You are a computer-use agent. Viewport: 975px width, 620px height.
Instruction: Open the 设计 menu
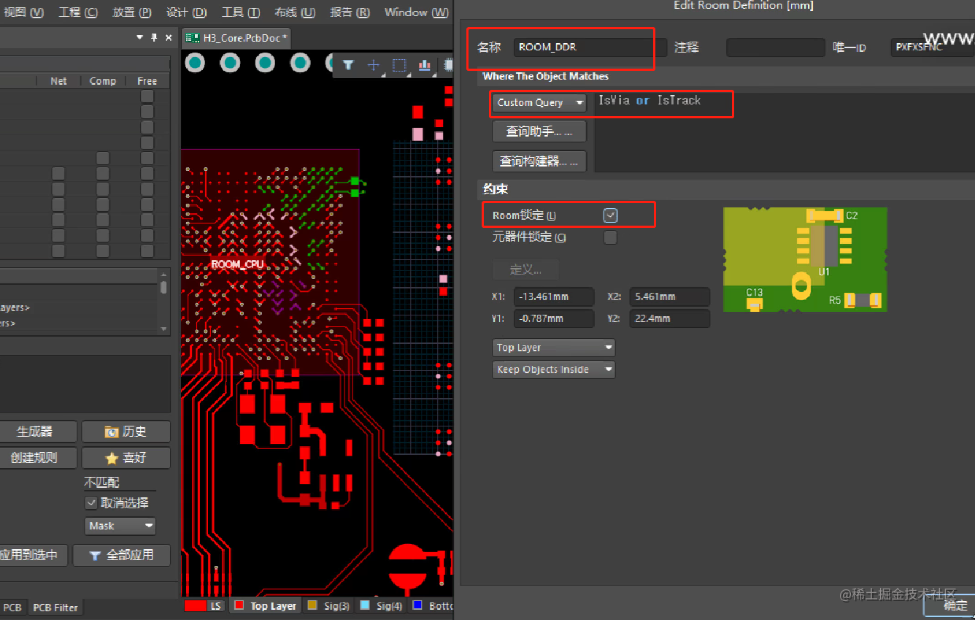click(x=185, y=12)
